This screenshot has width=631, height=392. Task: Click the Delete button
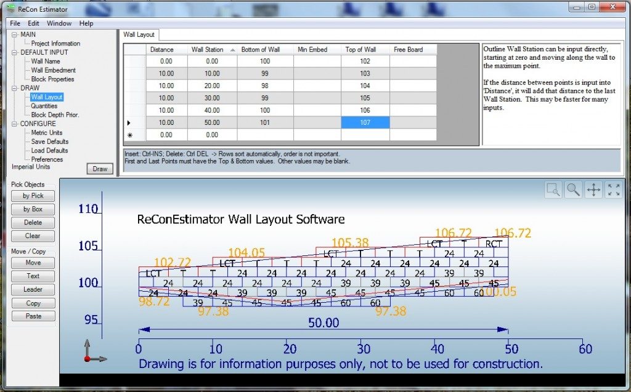click(33, 222)
